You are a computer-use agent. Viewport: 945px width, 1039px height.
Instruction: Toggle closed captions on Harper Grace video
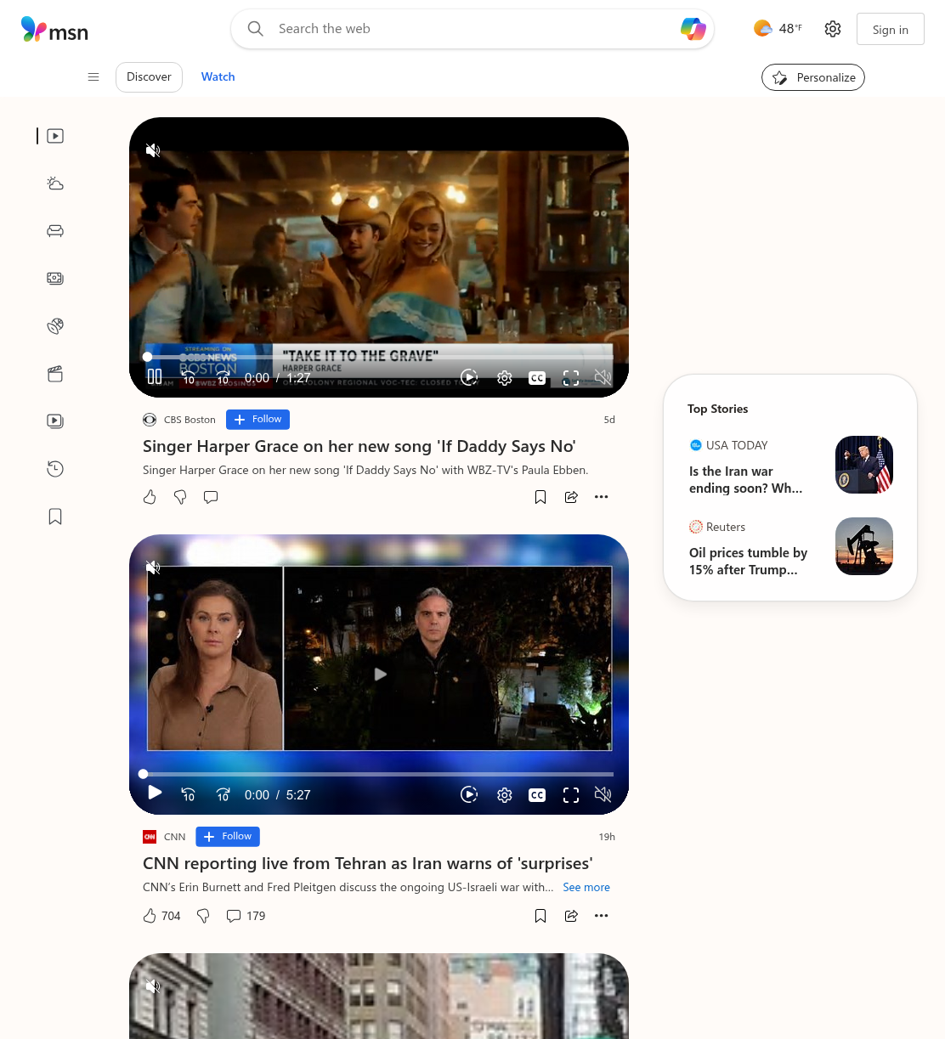[x=537, y=378]
